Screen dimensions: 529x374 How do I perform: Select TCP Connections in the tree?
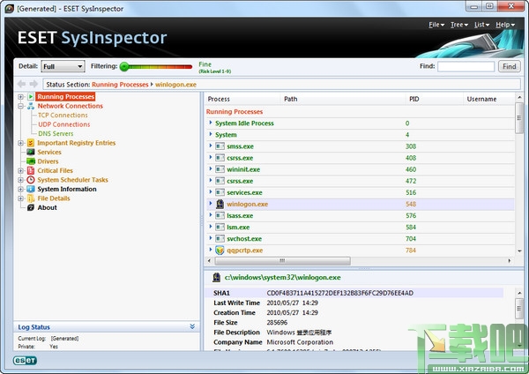point(63,115)
